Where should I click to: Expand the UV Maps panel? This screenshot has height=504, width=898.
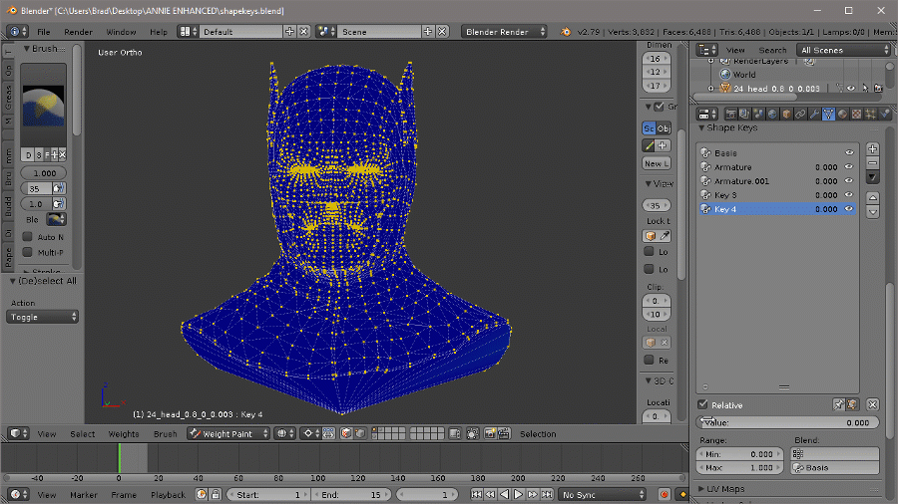click(x=725, y=489)
